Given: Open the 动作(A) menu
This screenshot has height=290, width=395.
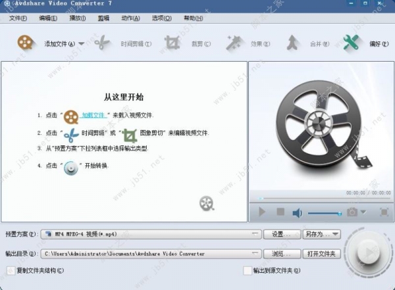Looking at the screenshot, I should (x=130, y=18).
